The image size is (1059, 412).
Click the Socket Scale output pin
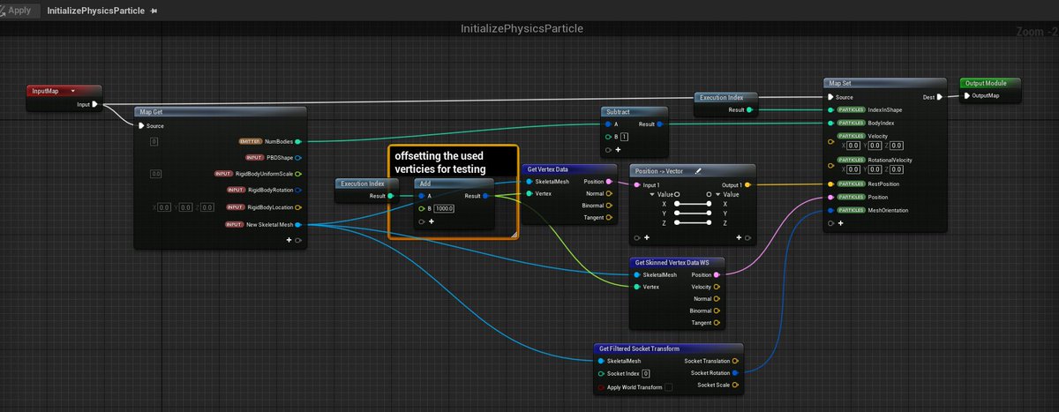coord(736,385)
